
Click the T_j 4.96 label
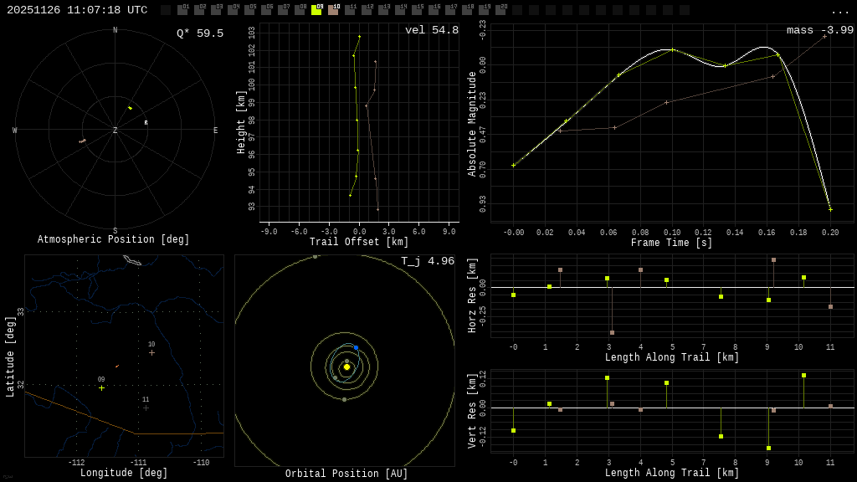pyautogui.click(x=427, y=262)
